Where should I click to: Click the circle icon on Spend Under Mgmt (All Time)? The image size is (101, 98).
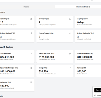31,68
